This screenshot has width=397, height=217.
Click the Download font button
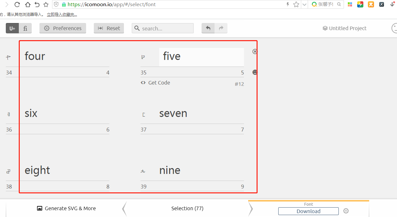(x=308, y=211)
